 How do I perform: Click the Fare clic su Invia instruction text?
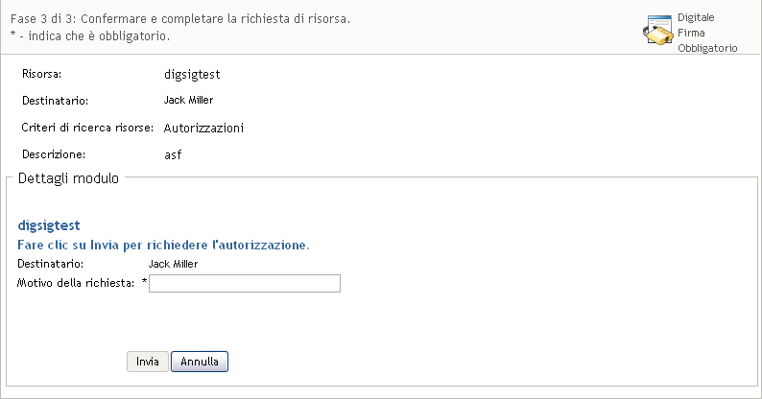(x=163, y=246)
